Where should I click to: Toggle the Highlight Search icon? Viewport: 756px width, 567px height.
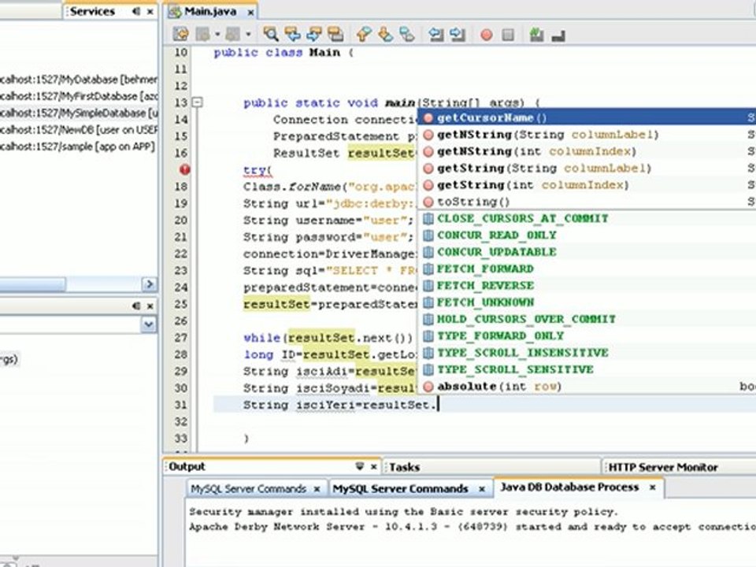[335, 34]
